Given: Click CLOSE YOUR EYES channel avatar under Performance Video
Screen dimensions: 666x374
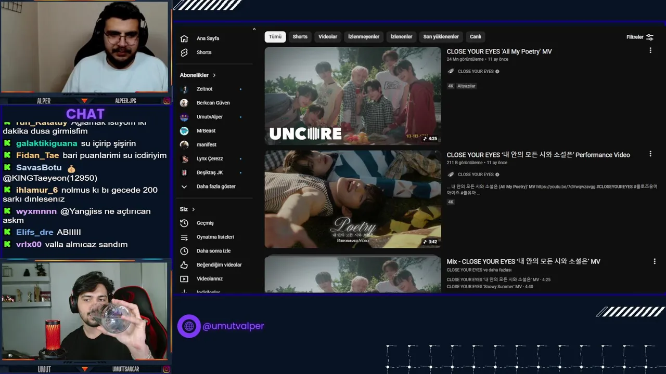Looking at the screenshot, I should pyautogui.click(x=451, y=175).
